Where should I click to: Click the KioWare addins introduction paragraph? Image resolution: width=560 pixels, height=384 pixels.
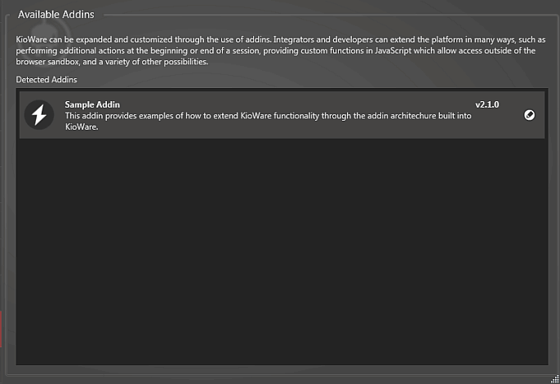(280, 51)
